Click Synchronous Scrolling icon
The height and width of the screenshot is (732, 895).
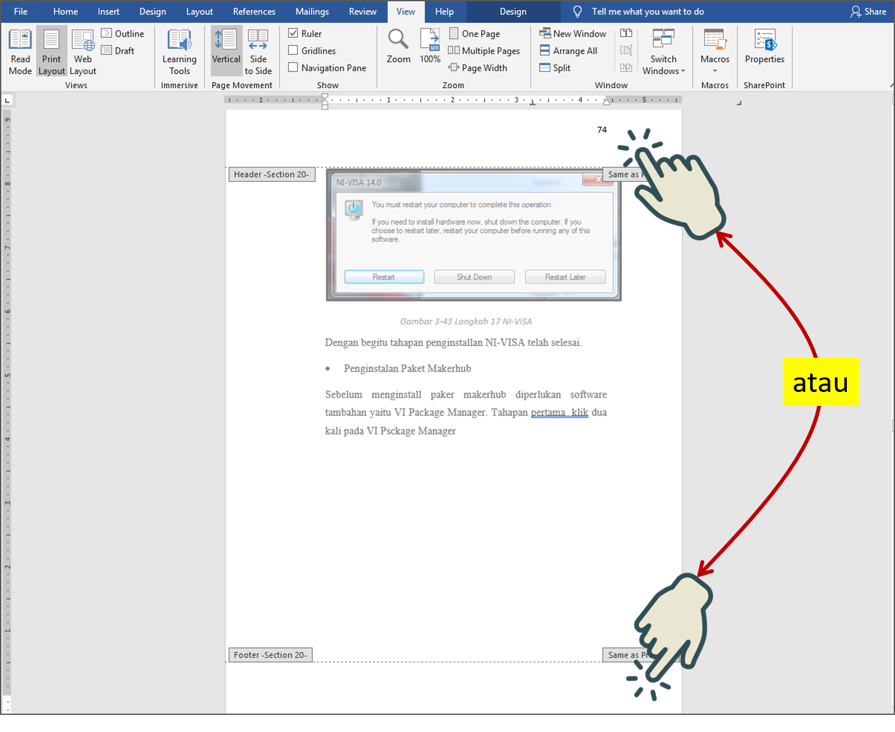pyautogui.click(x=626, y=51)
